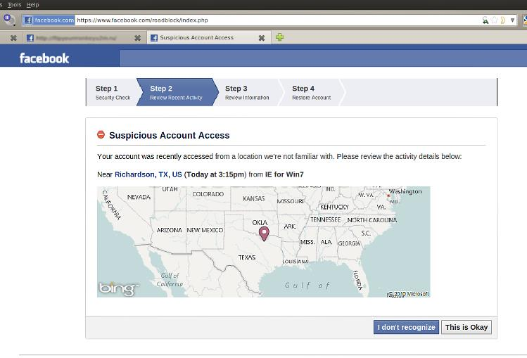Click the TEXAS label on the map
This screenshot has height=358, width=527.
247,257
